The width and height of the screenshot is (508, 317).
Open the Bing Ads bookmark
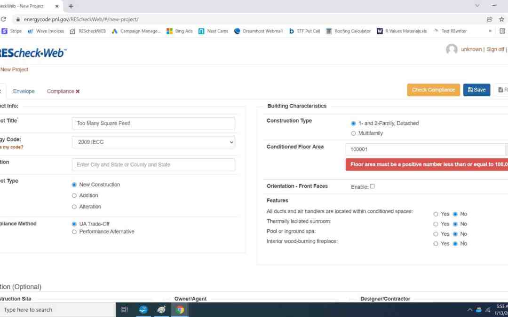(x=179, y=31)
